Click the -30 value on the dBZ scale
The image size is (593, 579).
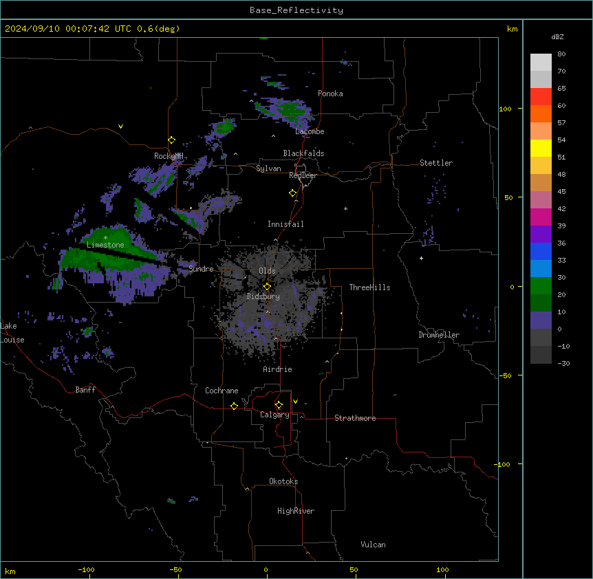click(x=563, y=363)
